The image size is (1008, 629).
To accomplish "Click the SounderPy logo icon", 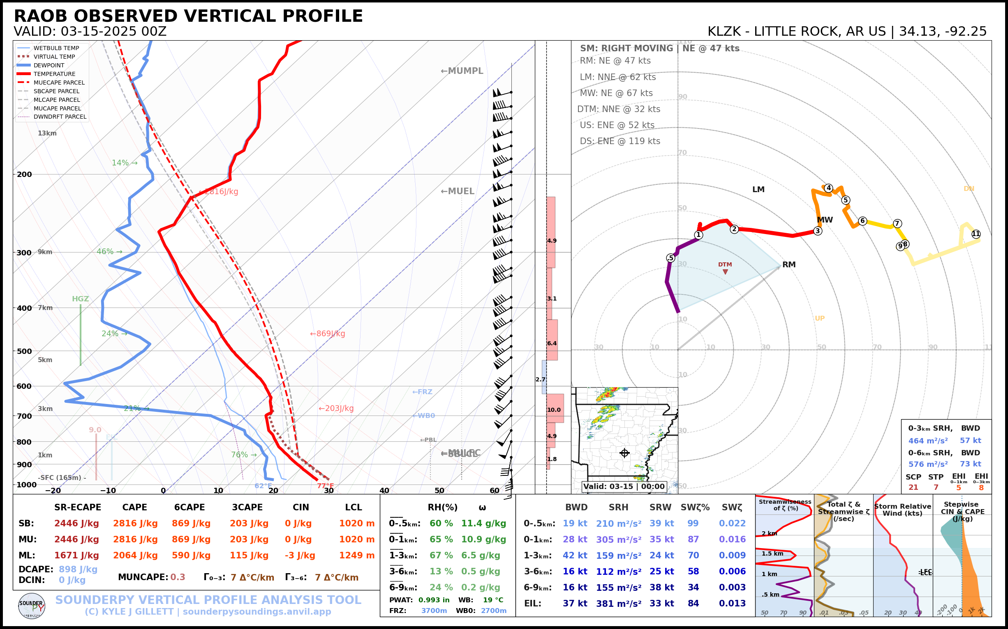I will click(32, 606).
